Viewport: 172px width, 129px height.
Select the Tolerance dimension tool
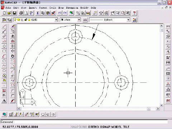[x=168, y=73]
